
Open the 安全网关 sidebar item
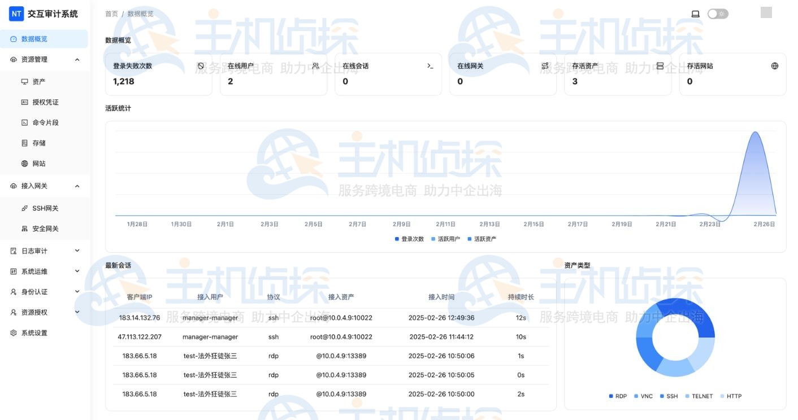pyautogui.click(x=44, y=229)
